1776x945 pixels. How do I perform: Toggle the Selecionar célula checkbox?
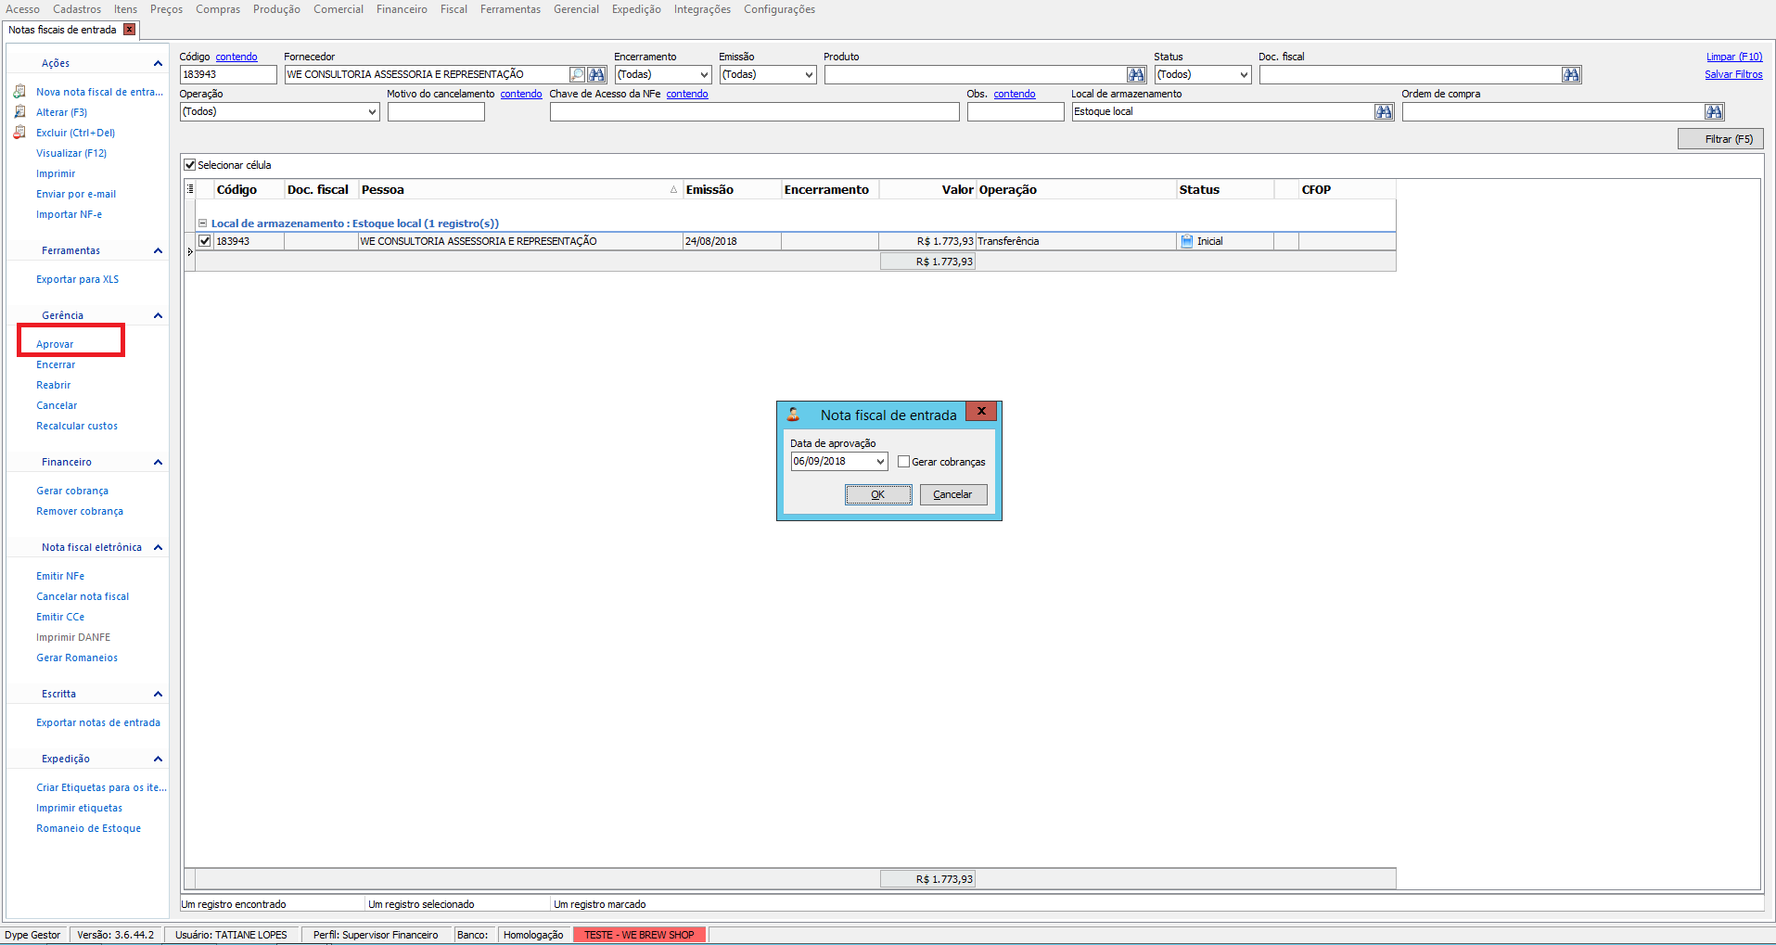[190, 165]
